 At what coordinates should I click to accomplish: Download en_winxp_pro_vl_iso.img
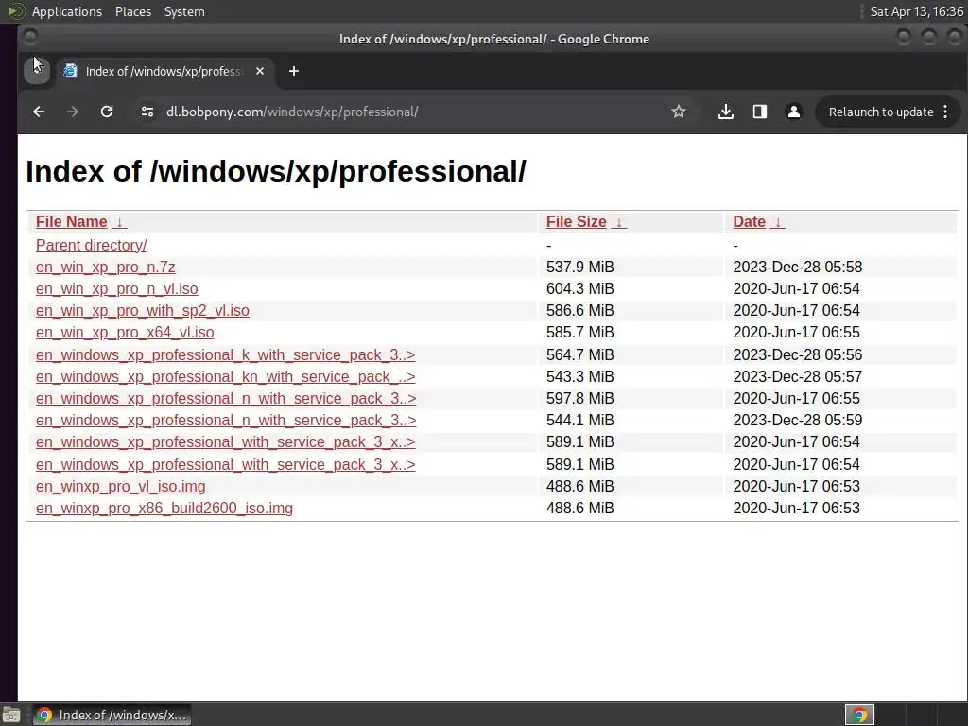[120, 487]
